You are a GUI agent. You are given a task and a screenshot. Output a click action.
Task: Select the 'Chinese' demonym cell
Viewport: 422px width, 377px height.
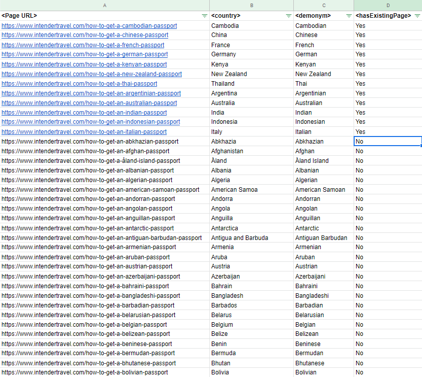324,35
